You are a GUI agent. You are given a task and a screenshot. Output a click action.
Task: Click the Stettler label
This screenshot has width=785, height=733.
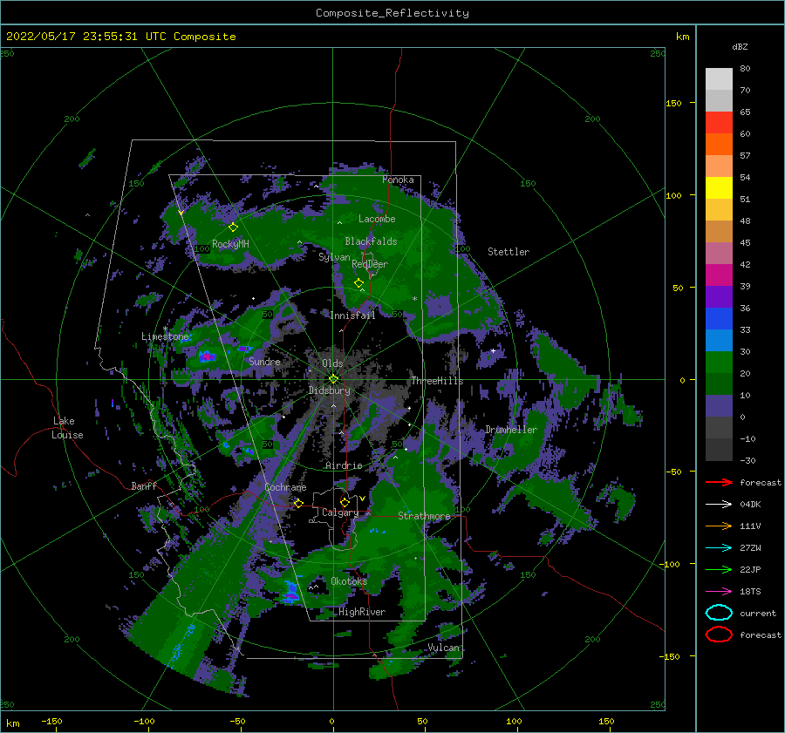tap(509, 252)
